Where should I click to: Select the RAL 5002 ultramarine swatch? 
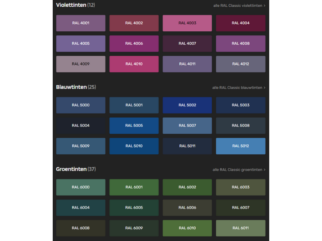[187, 105]
